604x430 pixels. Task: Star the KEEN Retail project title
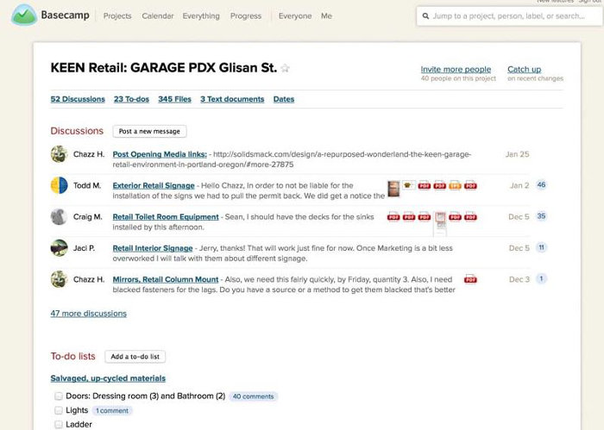coord(286,69)
